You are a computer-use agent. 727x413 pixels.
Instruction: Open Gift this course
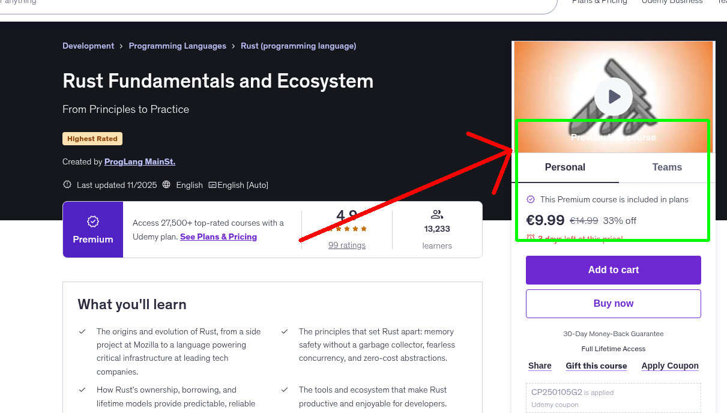596,366
